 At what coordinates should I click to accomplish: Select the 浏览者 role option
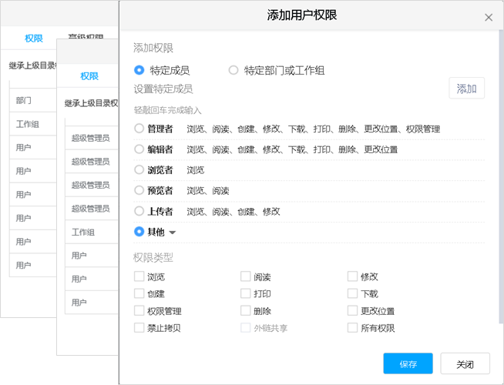point(139,169)
